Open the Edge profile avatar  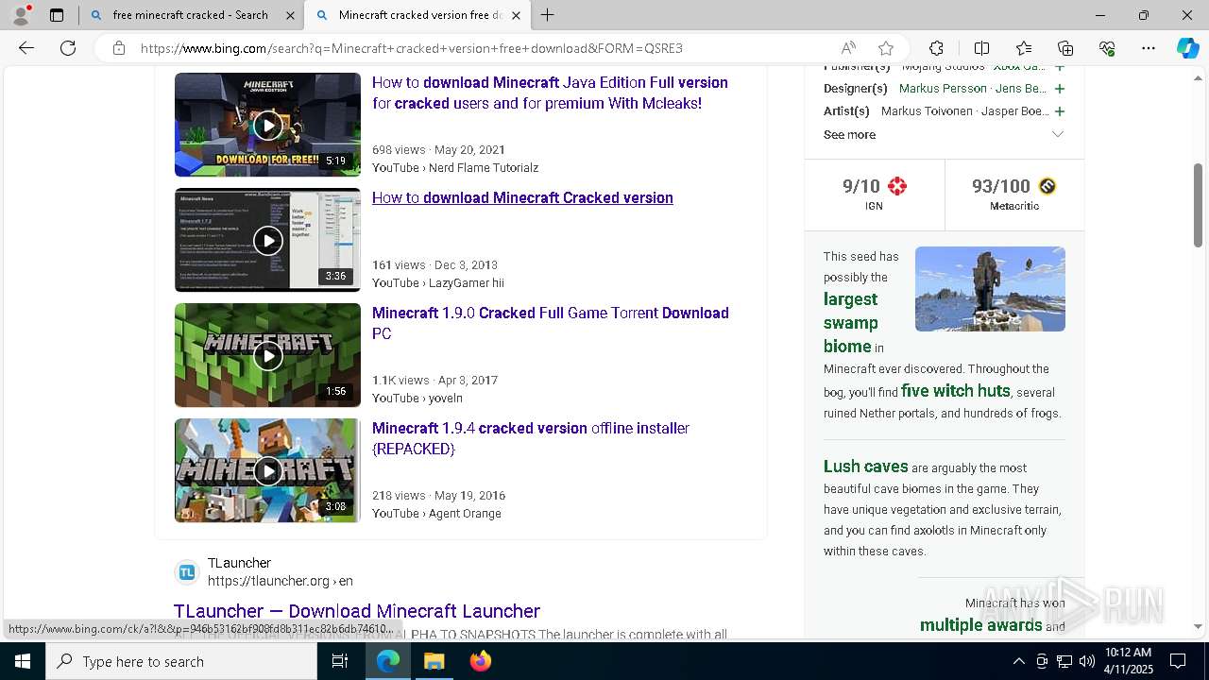[x=21, y=15]
